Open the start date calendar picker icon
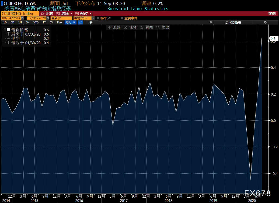 click(22, 18)
